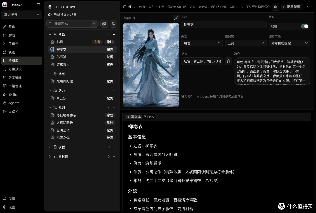Screen dimensions: 316x213
Task: Open 修仙境界体系 rule entry
Action: [x=83, y=115]
